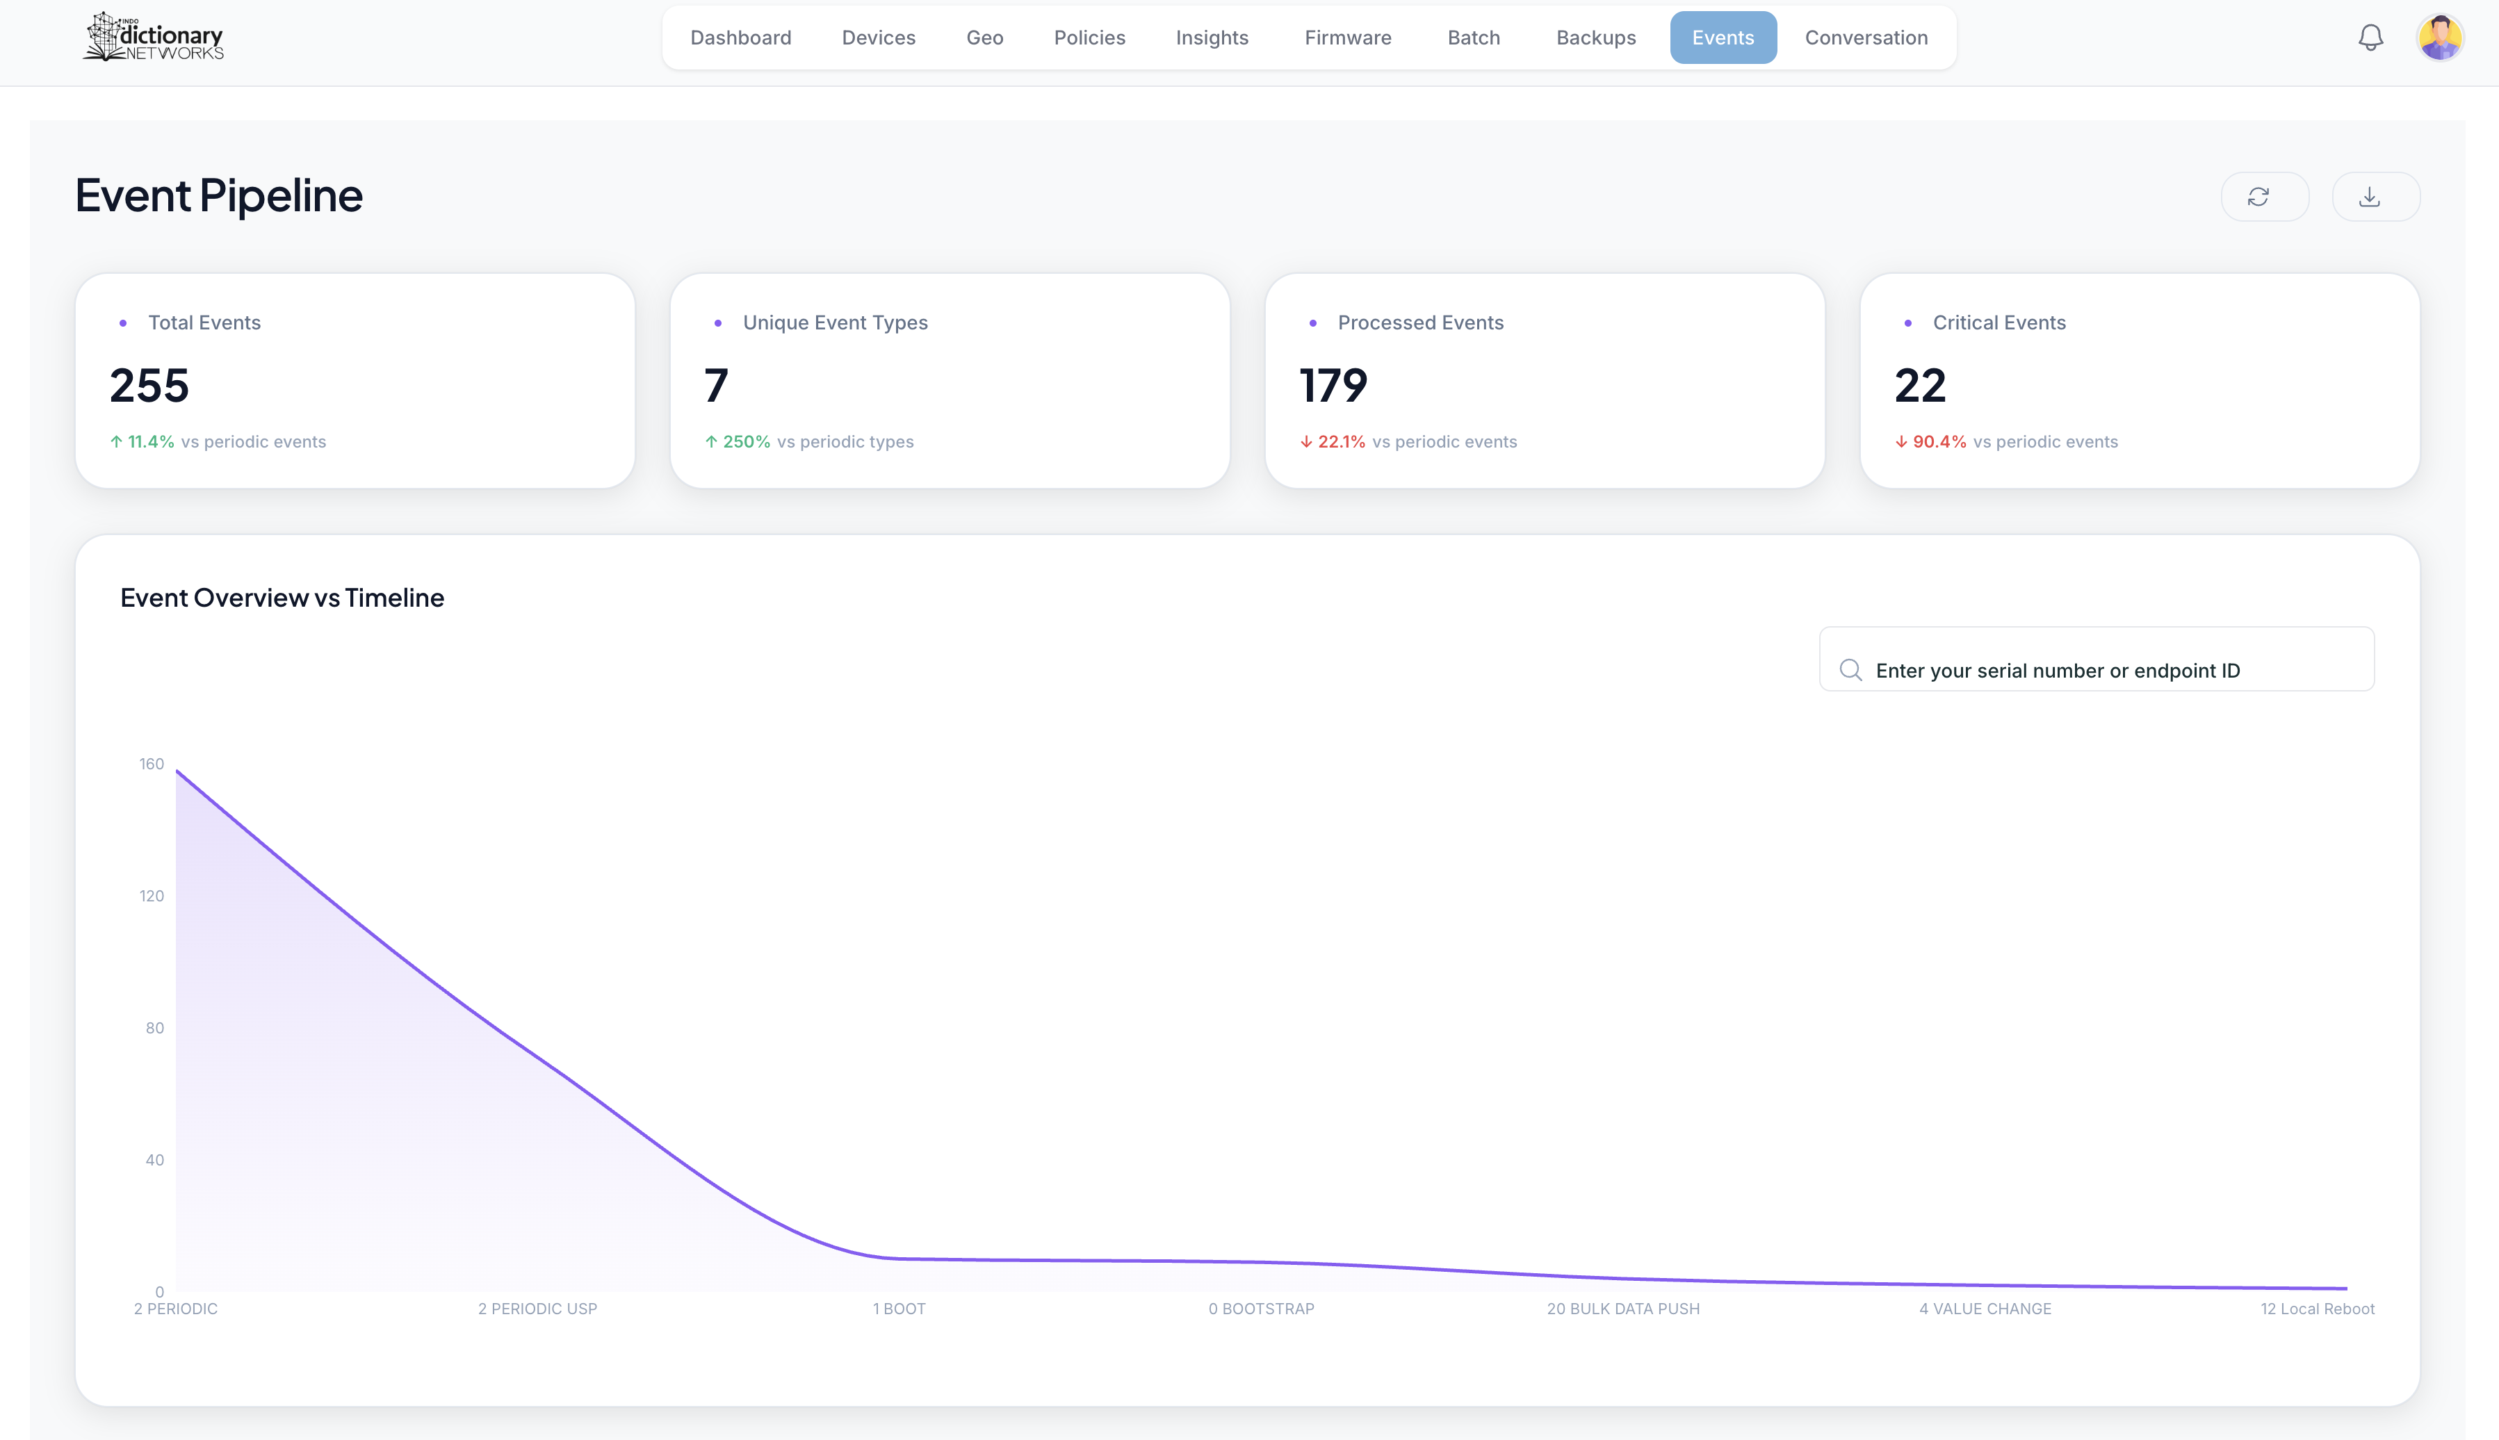Open the Policies tab
Screen dimensions: 2499x1440
click(x=1089, y=38)
